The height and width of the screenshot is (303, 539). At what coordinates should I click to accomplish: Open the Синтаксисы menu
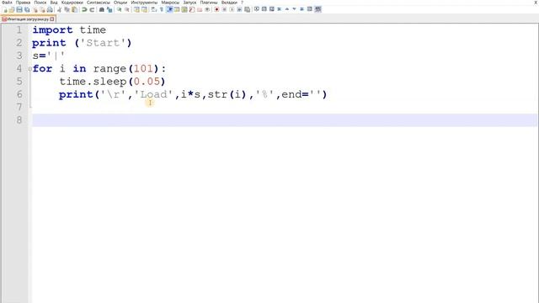coord(99,3)
